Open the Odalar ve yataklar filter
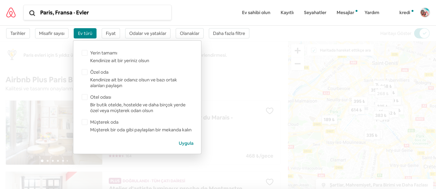The image size is (436, 189). [148, 33]
